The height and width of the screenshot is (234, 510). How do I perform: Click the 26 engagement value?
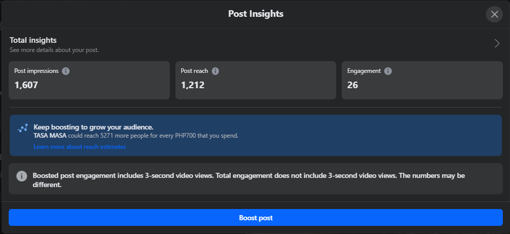click(352, 85)
